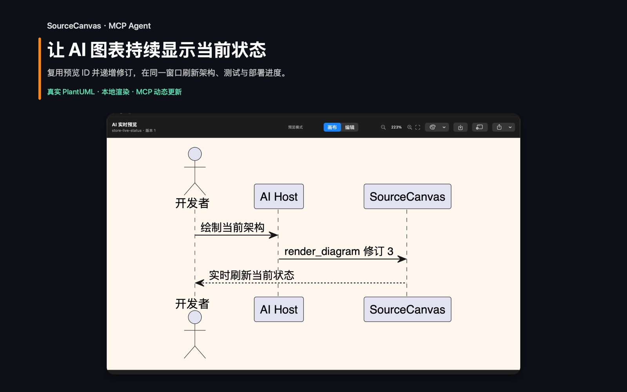Click the 实时刷新当前状态 message label
627x392 pixels.
coord(251,275)
